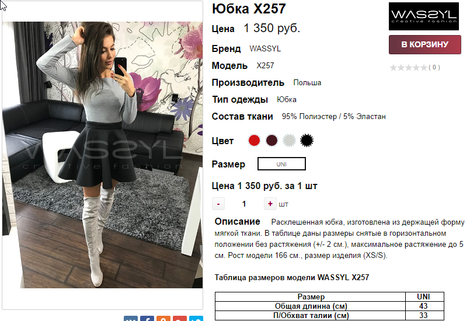Share via orange Odnoklassniki icon

(163, 318)
